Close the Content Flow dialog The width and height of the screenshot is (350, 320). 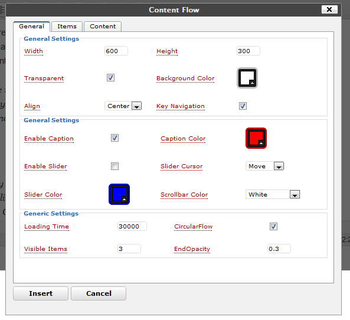tap(329, 9)
